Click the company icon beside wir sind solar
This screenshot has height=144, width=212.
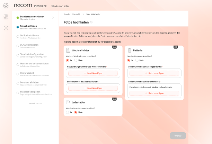click(x=52, y=6)
